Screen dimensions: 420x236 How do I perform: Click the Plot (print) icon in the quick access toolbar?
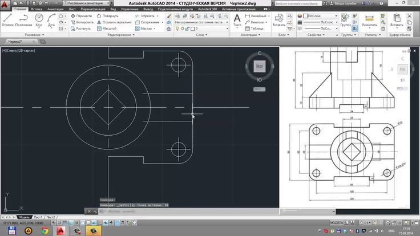pyautogui.click(x=40, y=3)
